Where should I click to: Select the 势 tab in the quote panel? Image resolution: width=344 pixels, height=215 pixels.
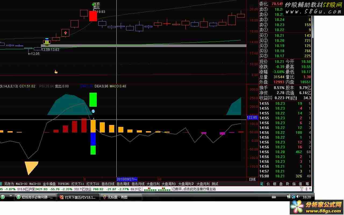(287, 184)
